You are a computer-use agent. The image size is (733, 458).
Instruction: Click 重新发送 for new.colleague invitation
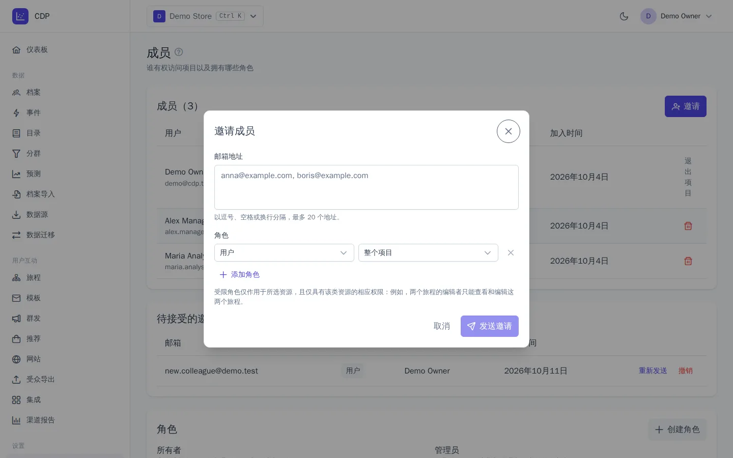click(x=653, y=371)
